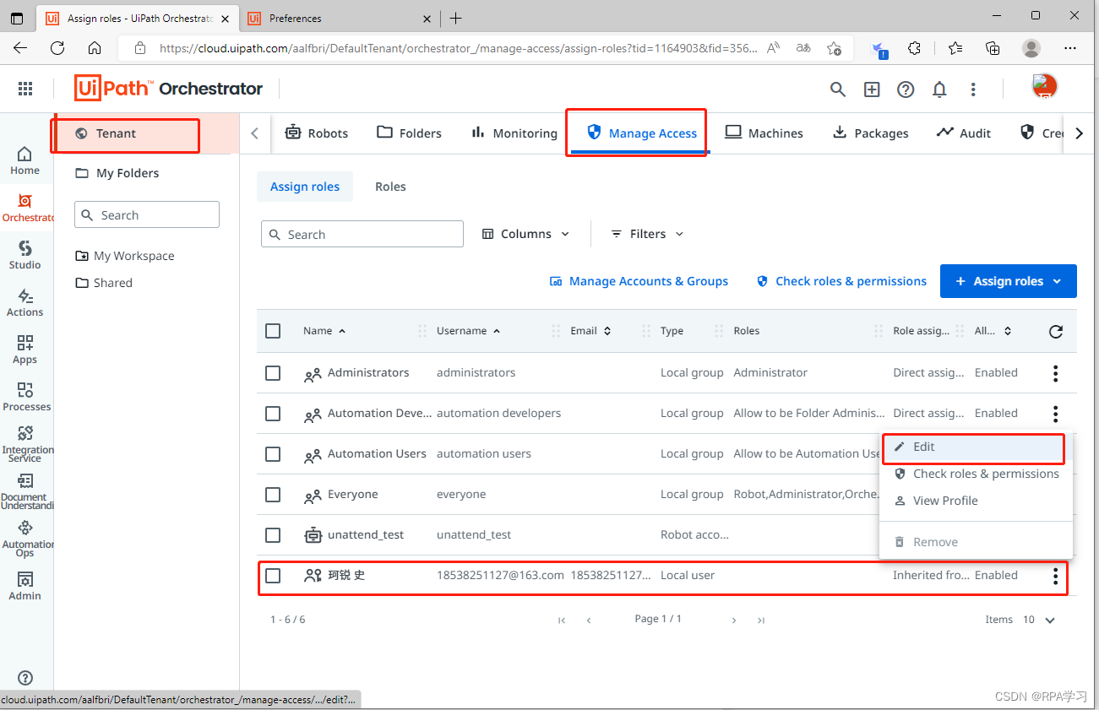Collapse the folder panel using the chevron
This screenshot has width=1099, height=710.
tap(255, 133)
